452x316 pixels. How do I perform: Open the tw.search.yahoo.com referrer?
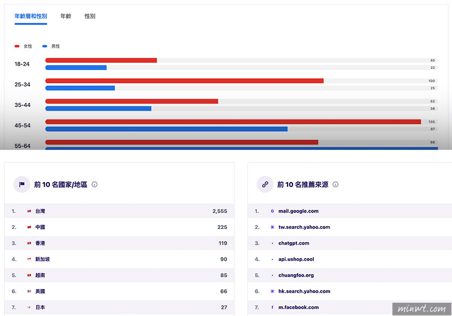pyautogui.click(x=304, y=227)
